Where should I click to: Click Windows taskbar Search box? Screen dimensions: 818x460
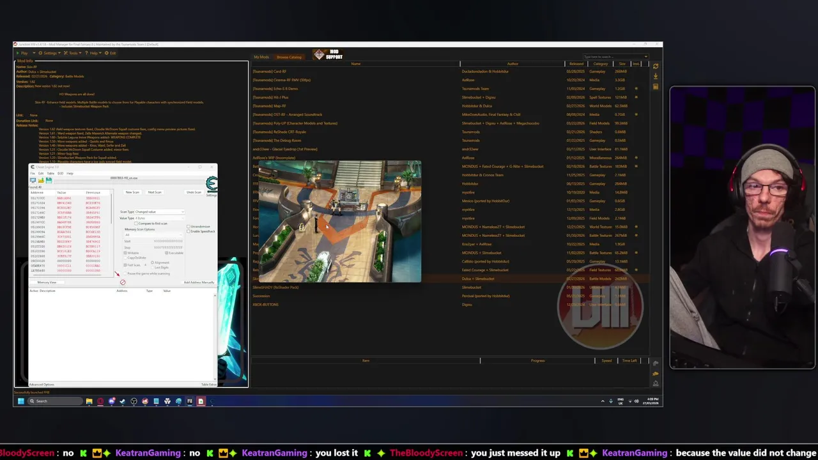pos(54,401)
